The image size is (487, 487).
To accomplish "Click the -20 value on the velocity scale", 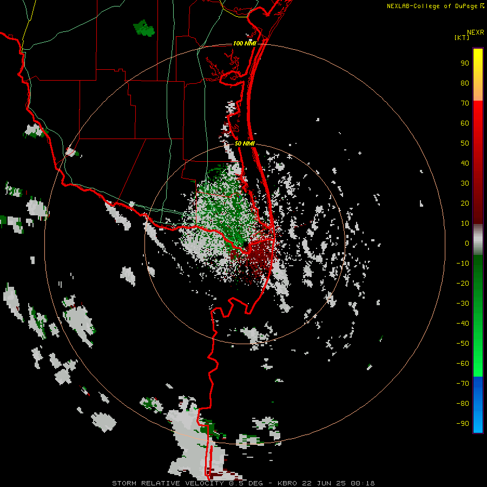I will (x=463, y=284).
